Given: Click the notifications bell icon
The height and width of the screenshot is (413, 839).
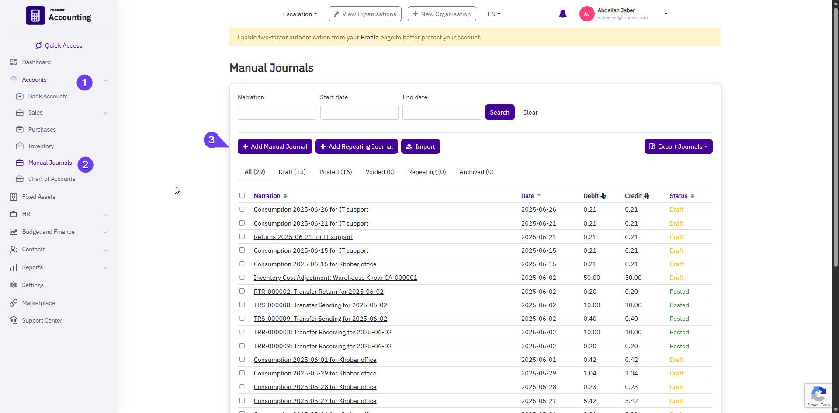Looking at the screenshot, I should pyautogui.click(x=562, y=14).
